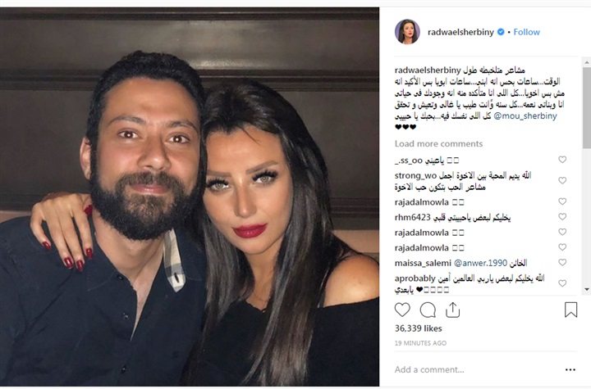Image resolution: width=591 pixels, height=389 pixels.
Task: Expand Load more comments
Action: 438,143
